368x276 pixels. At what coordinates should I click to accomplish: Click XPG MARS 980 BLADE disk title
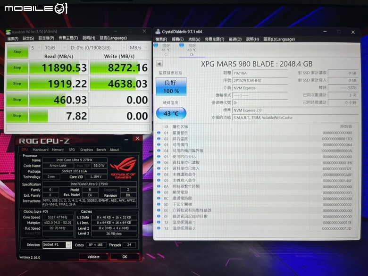point(257,64)
